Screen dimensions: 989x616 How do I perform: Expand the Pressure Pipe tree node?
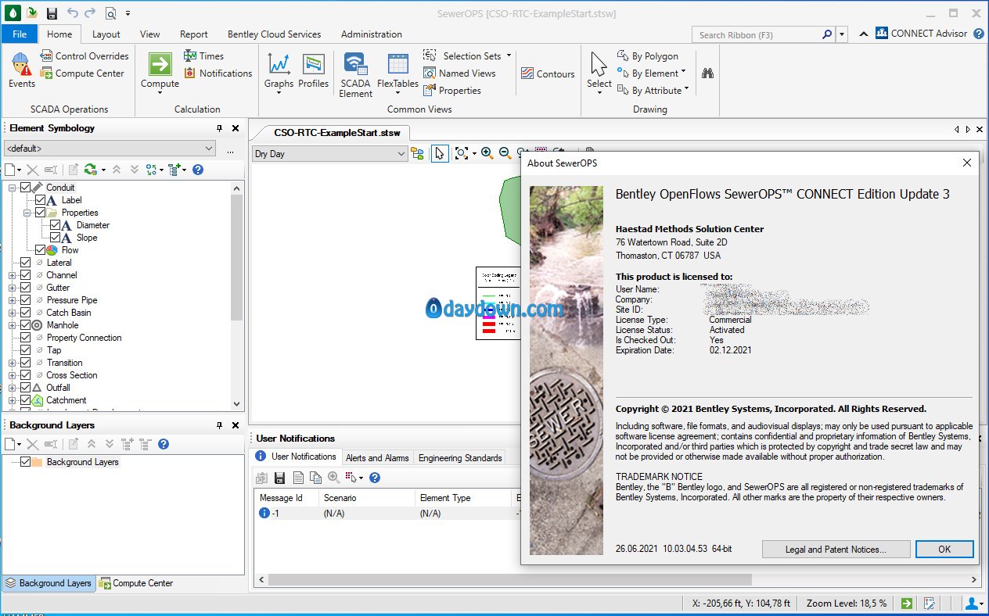[x=12, y=300]
